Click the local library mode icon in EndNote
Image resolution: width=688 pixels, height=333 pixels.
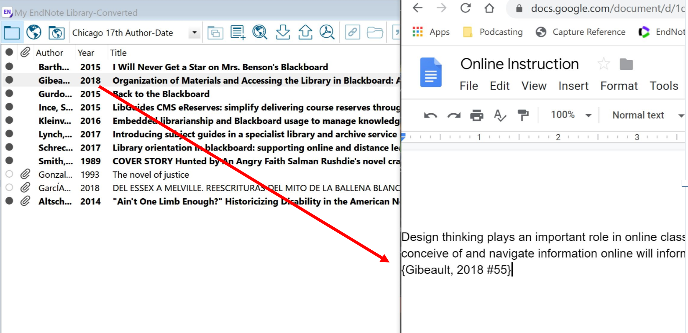coord(12,33)
